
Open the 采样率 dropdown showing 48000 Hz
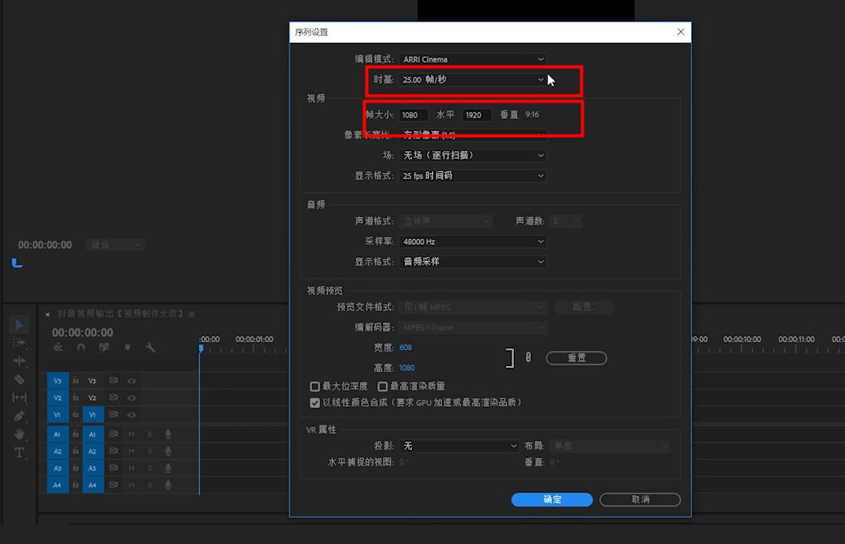(x=471, y=240)
